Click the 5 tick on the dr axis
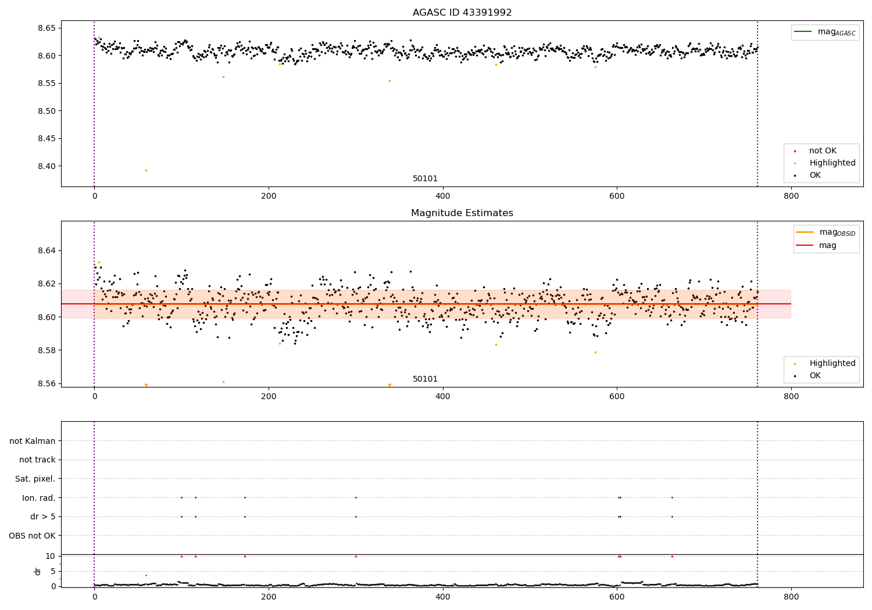Screen dimensions: 872x610 pos(53,571)
